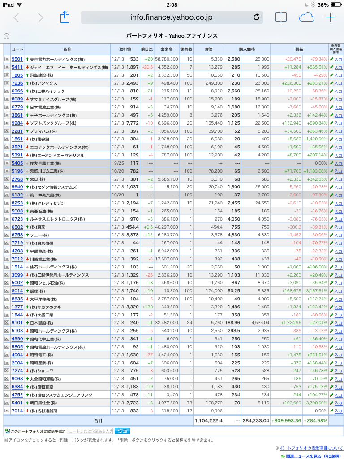344x459 pixels.
Task: Open stock code link 6502
Action: coord(17,227)
